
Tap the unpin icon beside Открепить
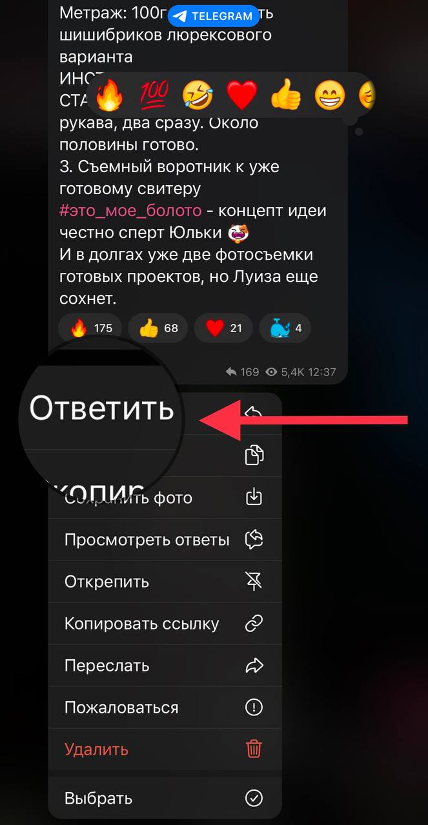(254, 581)
